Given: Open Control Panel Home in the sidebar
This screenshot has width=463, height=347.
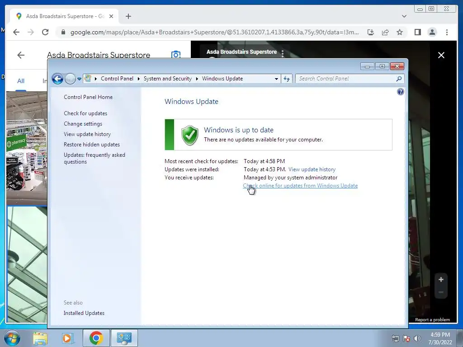Looking at the screenshot, I should pyautogui.click(x=88, y=97).
